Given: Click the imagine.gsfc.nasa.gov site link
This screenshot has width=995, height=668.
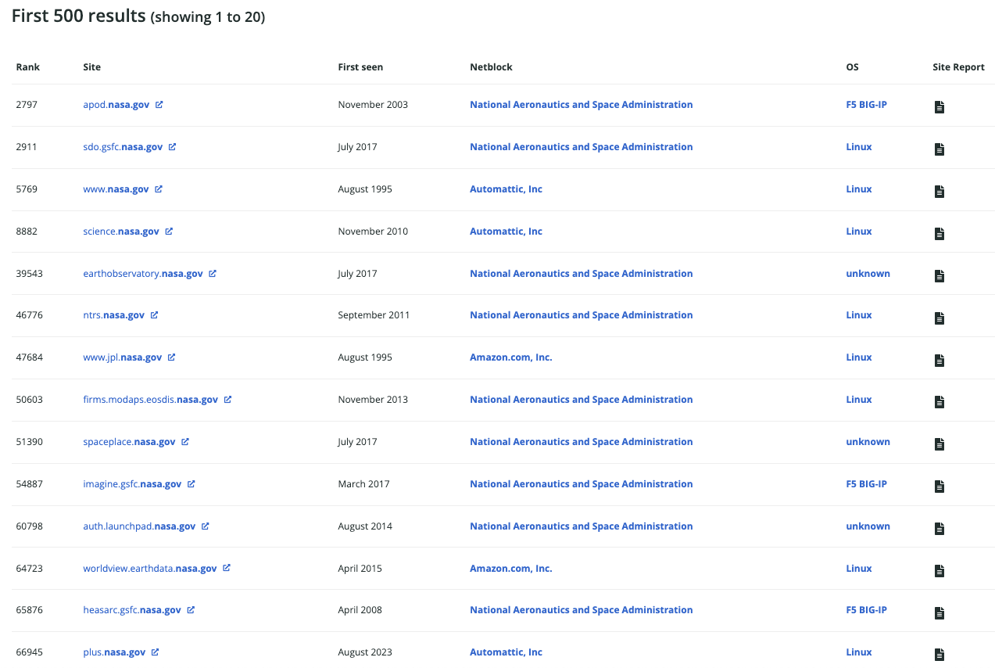Looking at the screenshot, I should [132, 484].
